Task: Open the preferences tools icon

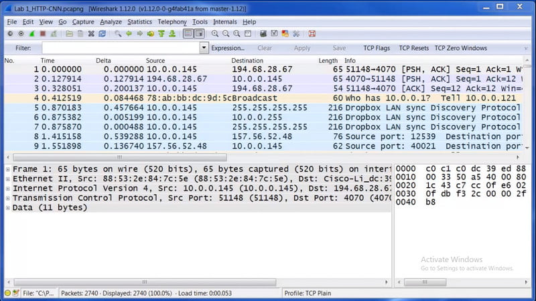Action: (x=296, y=34)
